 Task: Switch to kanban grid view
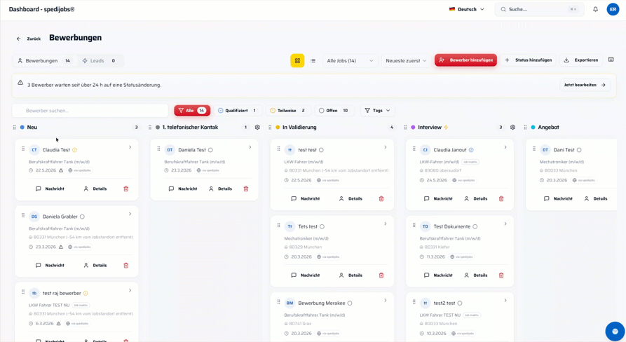(x=297, y=61)
